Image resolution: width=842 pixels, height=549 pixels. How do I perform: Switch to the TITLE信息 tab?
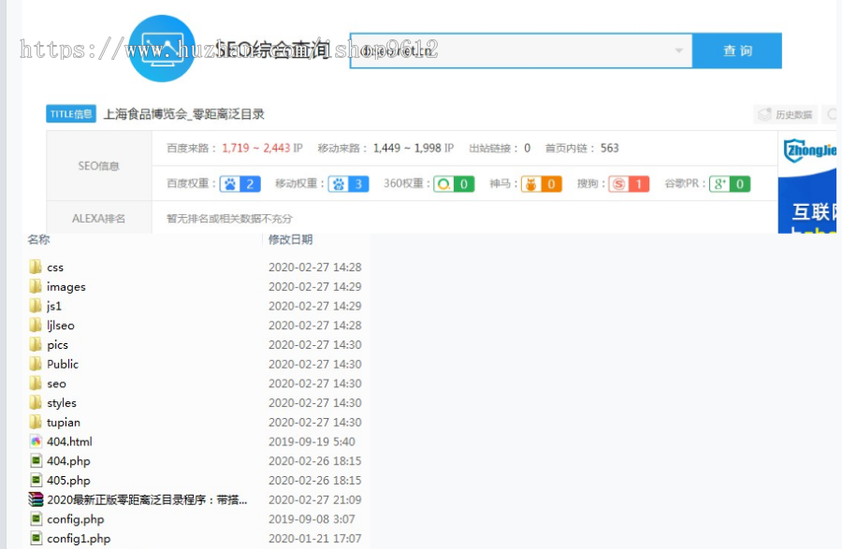pyautogui.click(x=70, y=113)
